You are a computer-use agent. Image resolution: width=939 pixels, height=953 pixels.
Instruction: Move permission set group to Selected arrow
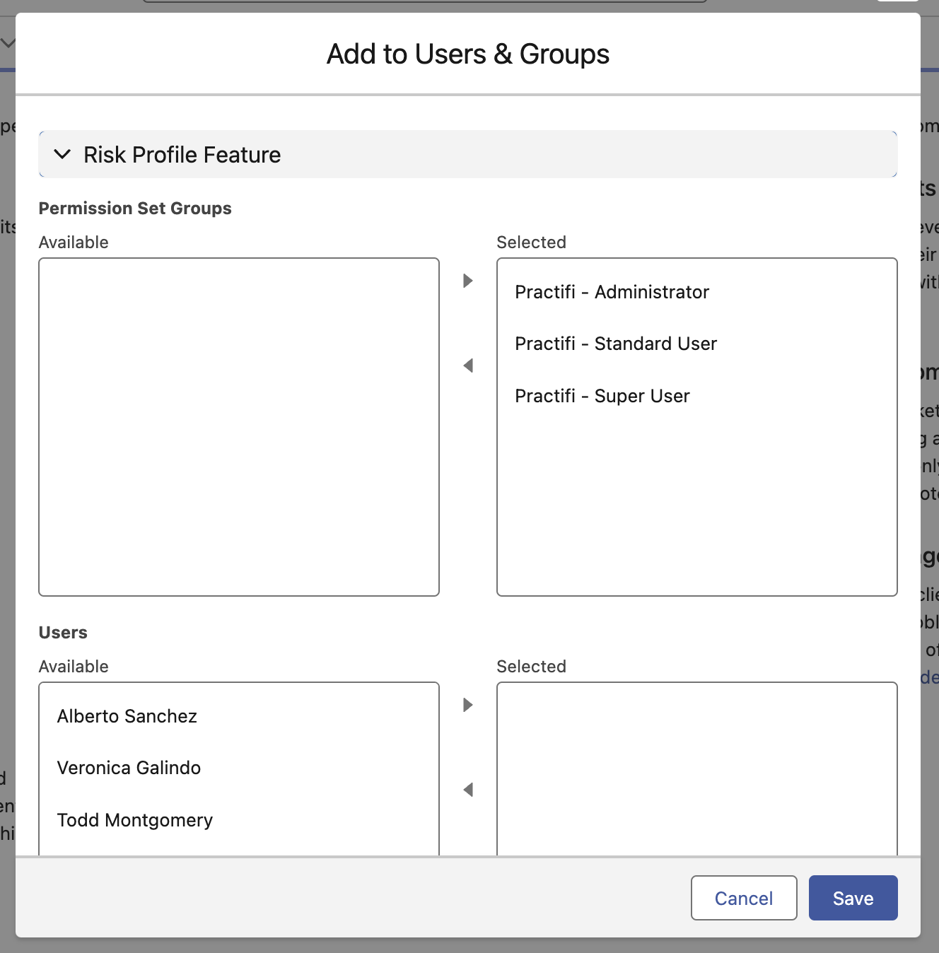(467, 281)
